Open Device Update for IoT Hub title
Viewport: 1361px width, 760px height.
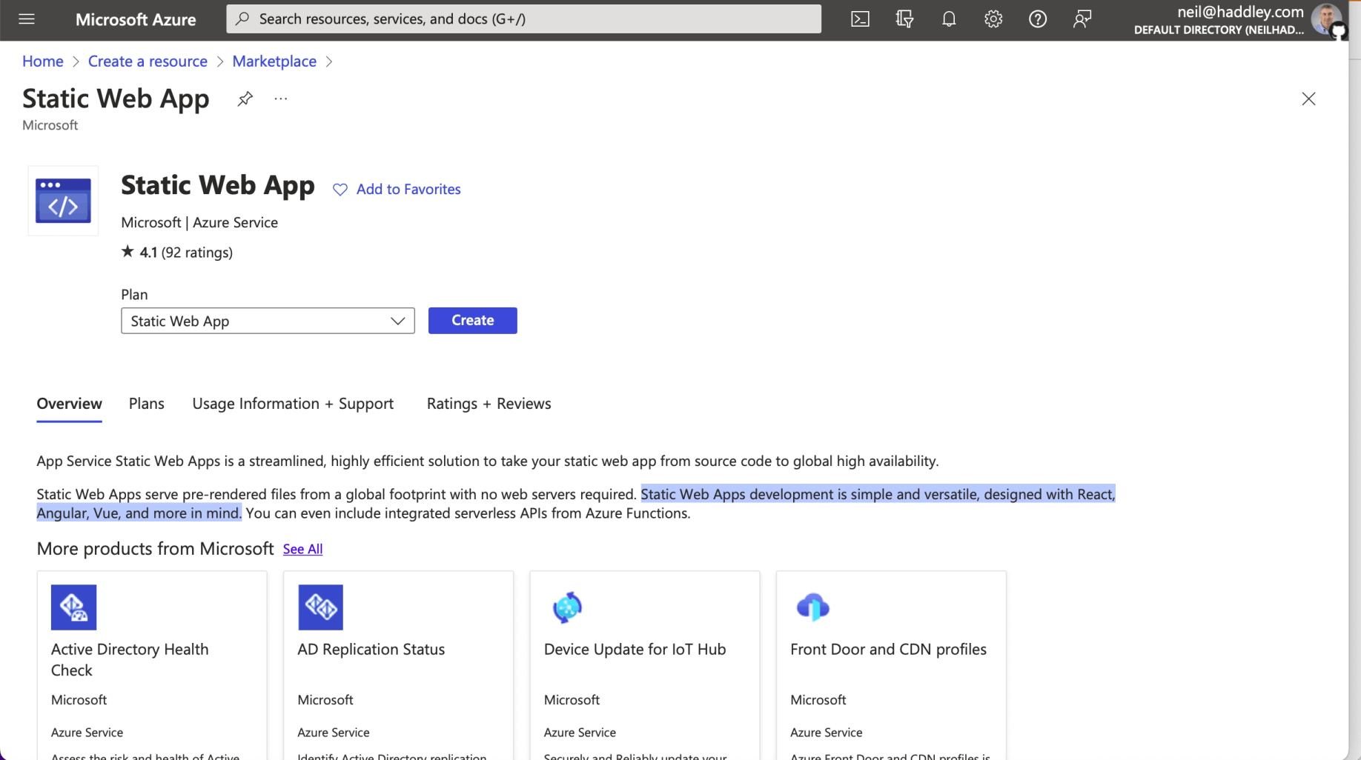pos(635,649)
